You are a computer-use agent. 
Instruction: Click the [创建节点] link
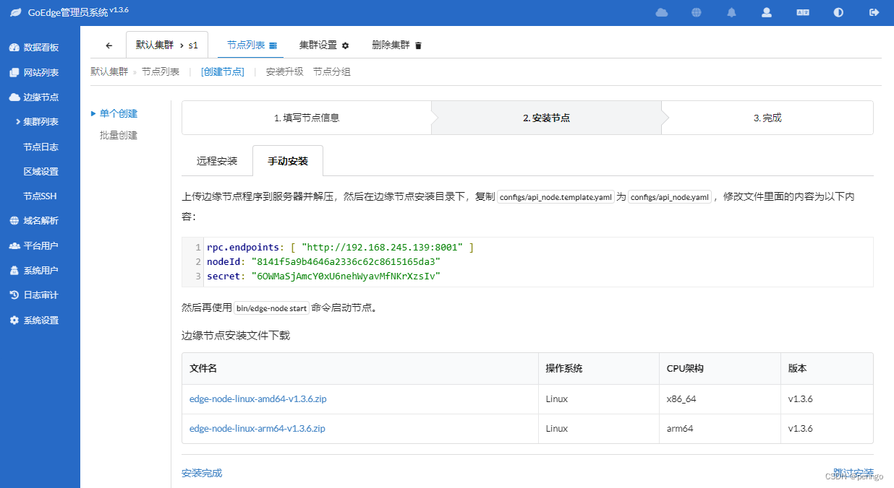point(223,72)
